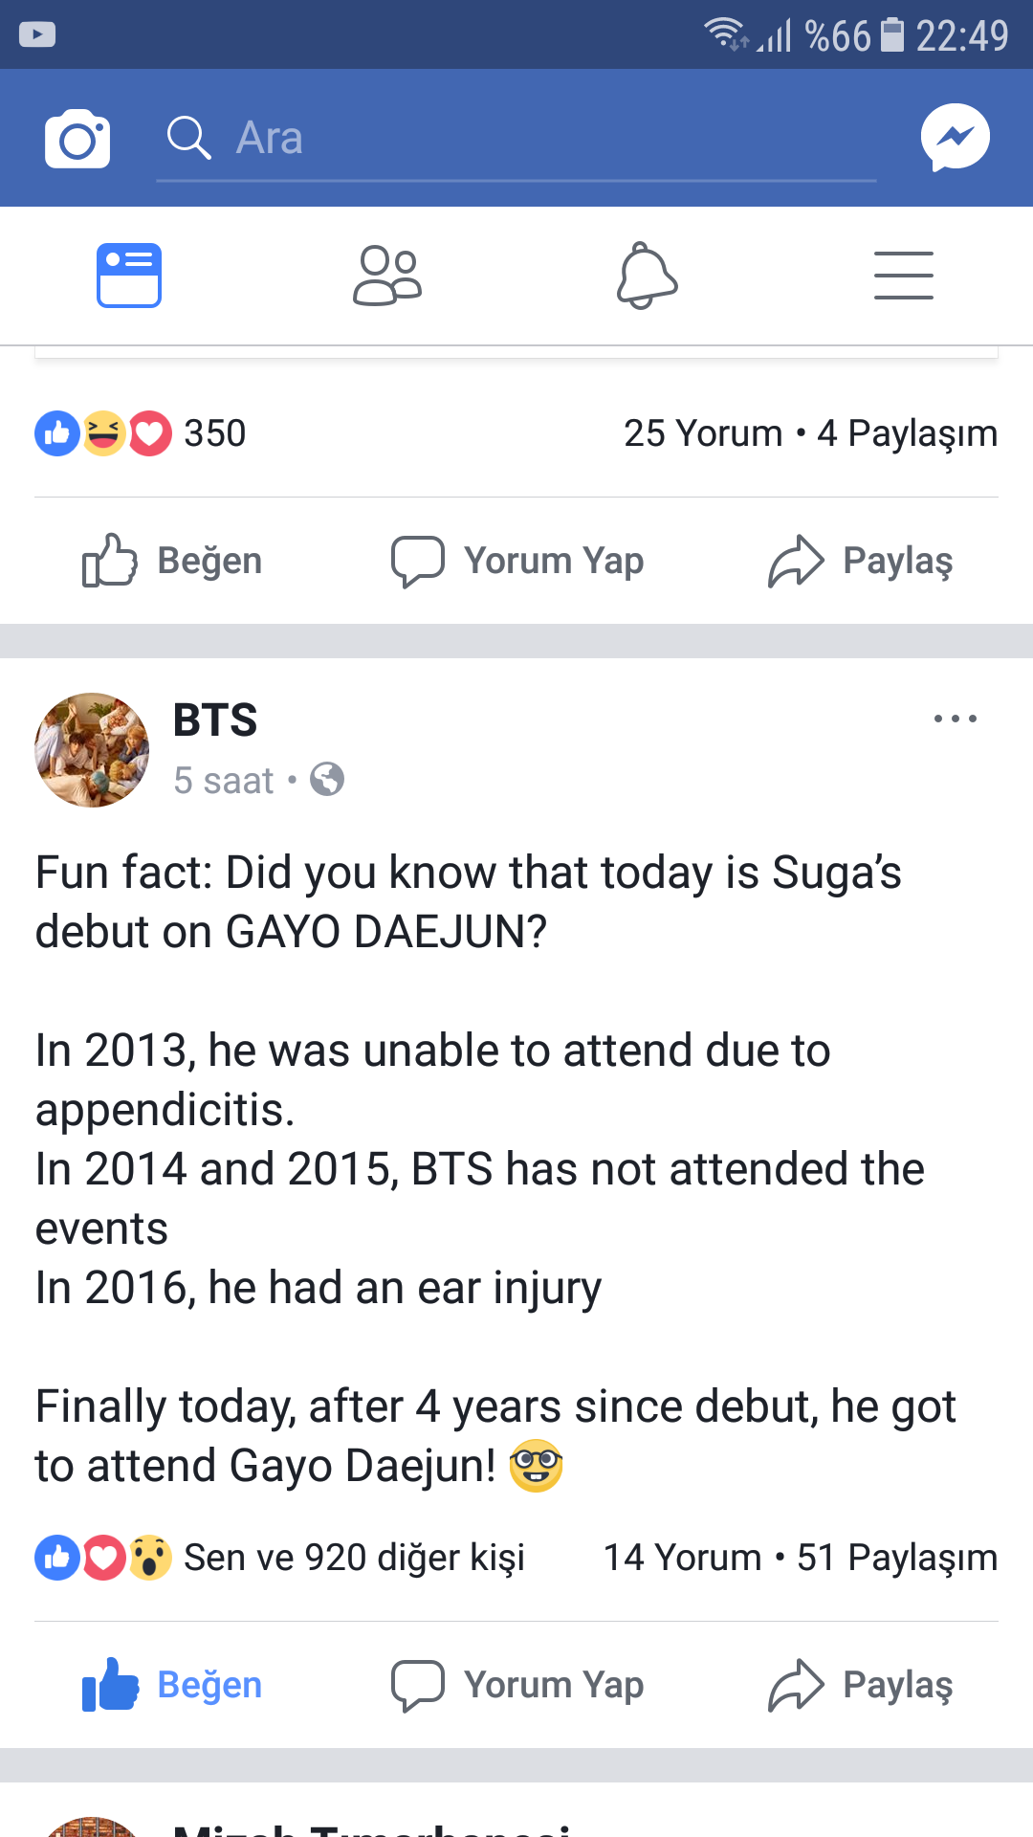This screenshot has width=1033, height=1837.
Task: Open the BTS page name link
Action: coord(215,719)
